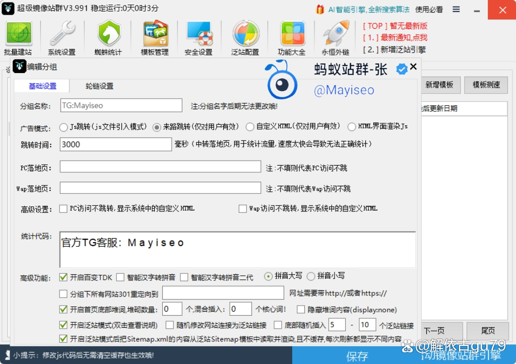Click the 跳转时间 input showing 3000
516x364 pixels.
coord(115,144)
